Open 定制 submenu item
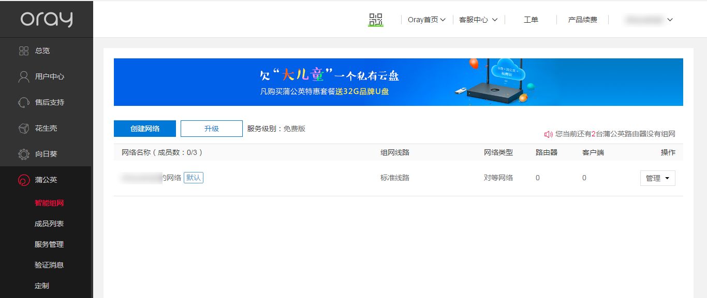 tap(42, 286)
